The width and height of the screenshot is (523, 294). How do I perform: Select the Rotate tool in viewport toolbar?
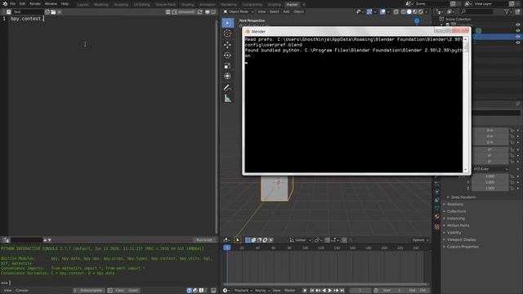click(x=227, y=56)
